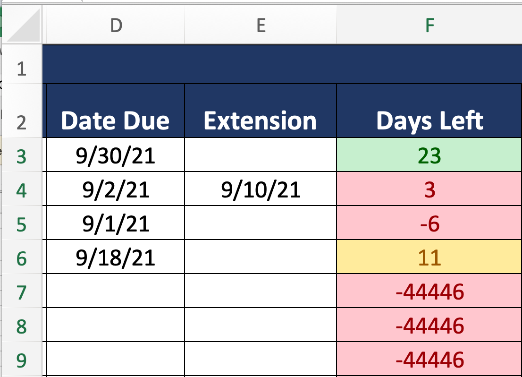Image resolution: width=522 pixels, height=377 pixels.
Task: Select row 2 header
Action: point(21,122)
